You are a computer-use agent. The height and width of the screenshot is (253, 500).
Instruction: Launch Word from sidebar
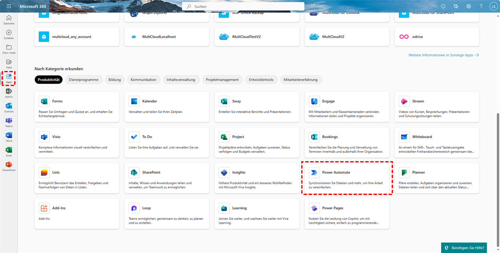point(9,137)
